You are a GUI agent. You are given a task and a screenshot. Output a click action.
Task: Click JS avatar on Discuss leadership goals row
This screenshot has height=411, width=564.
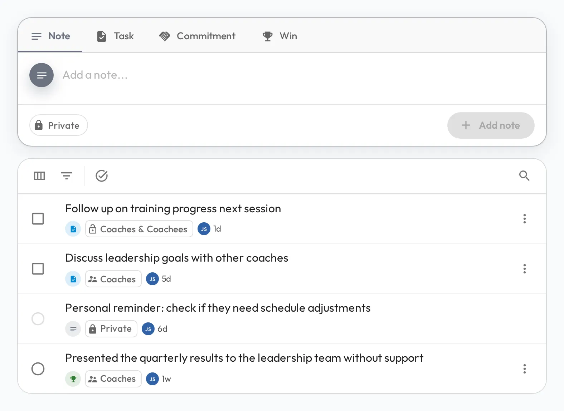152,279
